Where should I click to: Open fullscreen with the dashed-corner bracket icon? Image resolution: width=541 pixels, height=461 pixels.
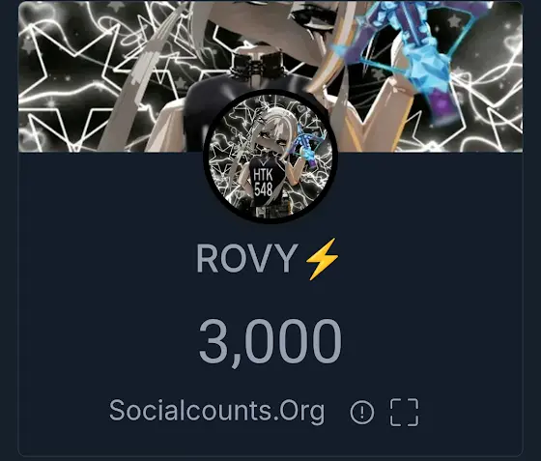(404, 412)
